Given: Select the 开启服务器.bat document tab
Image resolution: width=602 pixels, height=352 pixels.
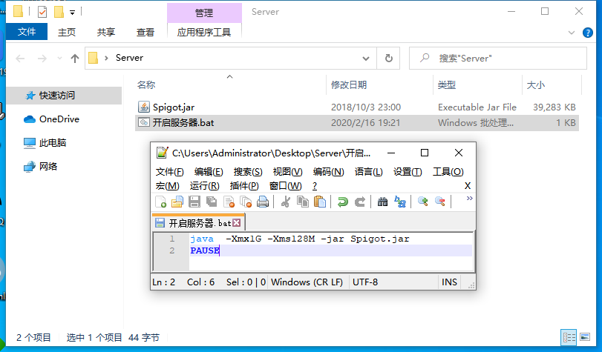Looking at the screenshot, I should 197,223.
